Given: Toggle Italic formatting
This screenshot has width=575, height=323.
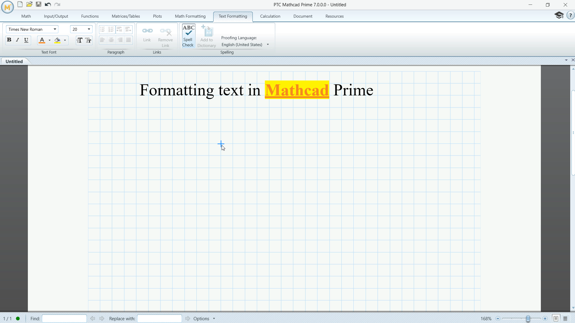Looking at the screenshot, I should (x=18, y=40).
